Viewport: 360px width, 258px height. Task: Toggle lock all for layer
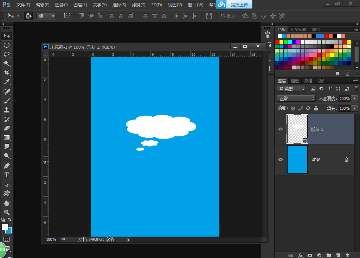pos(316,108)
